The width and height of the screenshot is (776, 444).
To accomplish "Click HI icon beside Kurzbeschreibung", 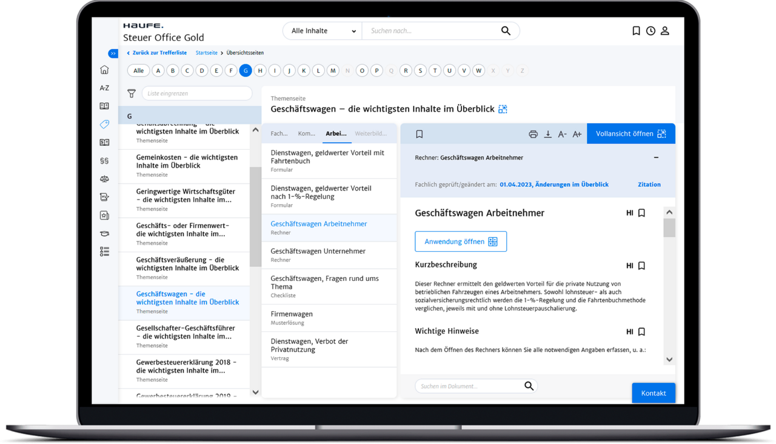I will 629,266.
